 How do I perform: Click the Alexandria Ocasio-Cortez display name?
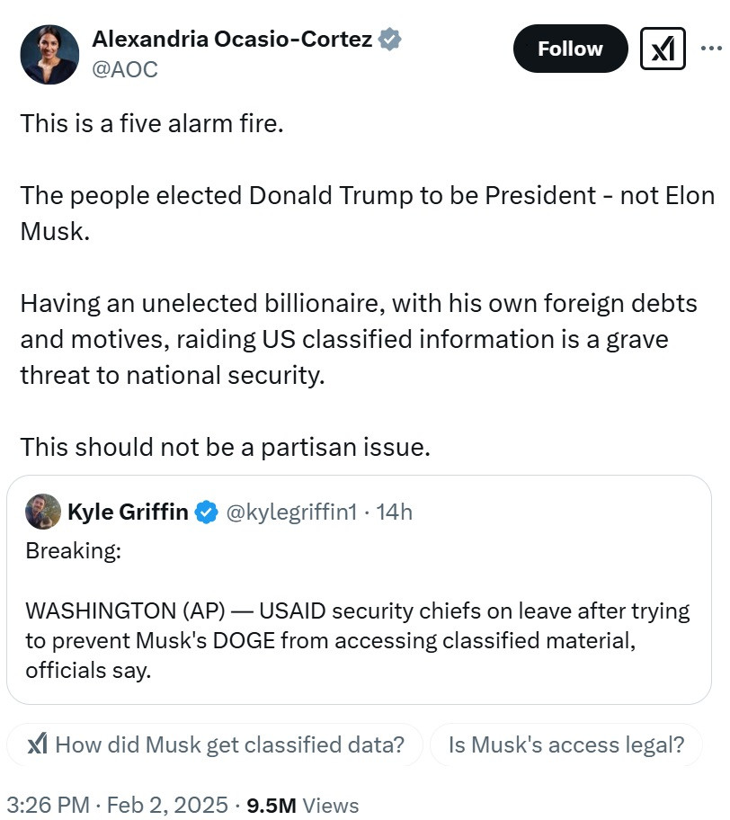click(232, 40)
